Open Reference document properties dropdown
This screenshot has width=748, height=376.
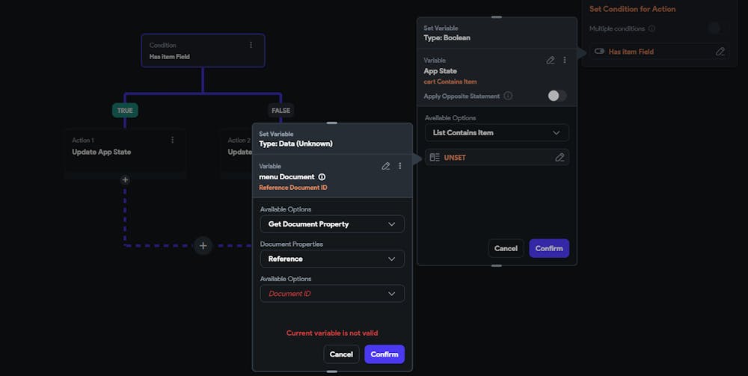[332, 259]
